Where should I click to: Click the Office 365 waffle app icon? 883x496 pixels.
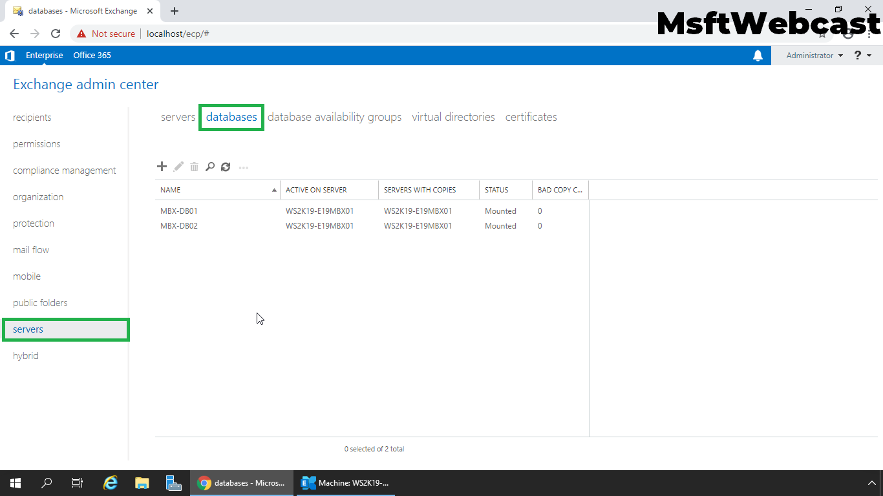click(10, 56)
